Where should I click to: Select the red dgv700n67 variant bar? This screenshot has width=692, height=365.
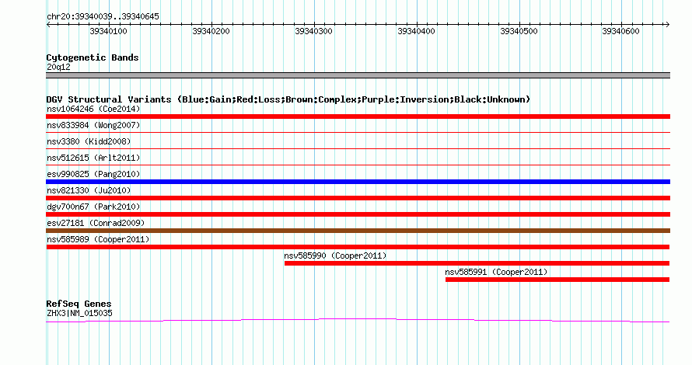coord(358,214)
